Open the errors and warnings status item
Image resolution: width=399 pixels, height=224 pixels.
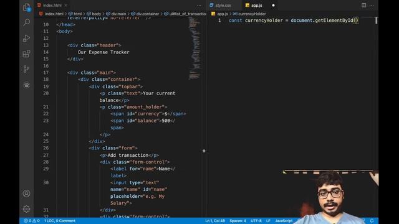tap(32, 221)
